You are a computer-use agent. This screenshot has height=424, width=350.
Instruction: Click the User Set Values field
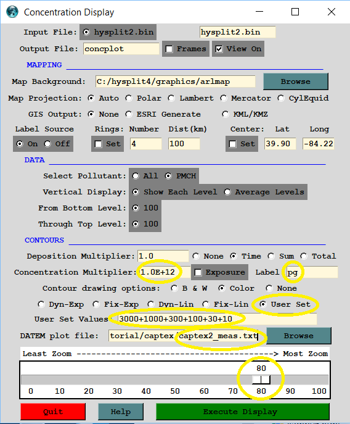tap(218, 319)
